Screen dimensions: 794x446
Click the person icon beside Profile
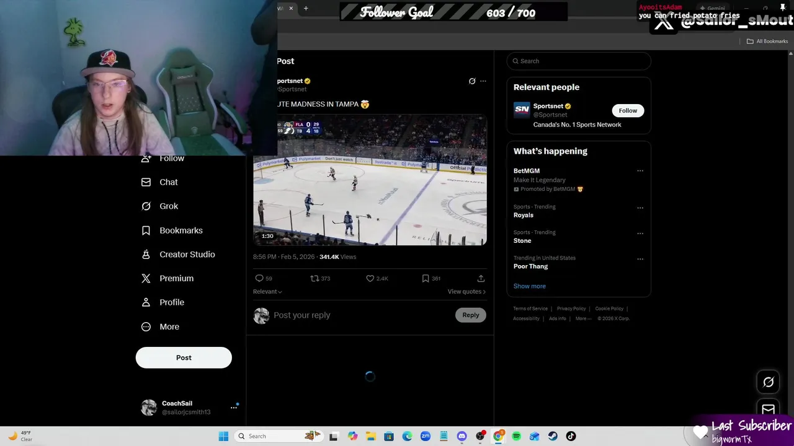(146, 302)
